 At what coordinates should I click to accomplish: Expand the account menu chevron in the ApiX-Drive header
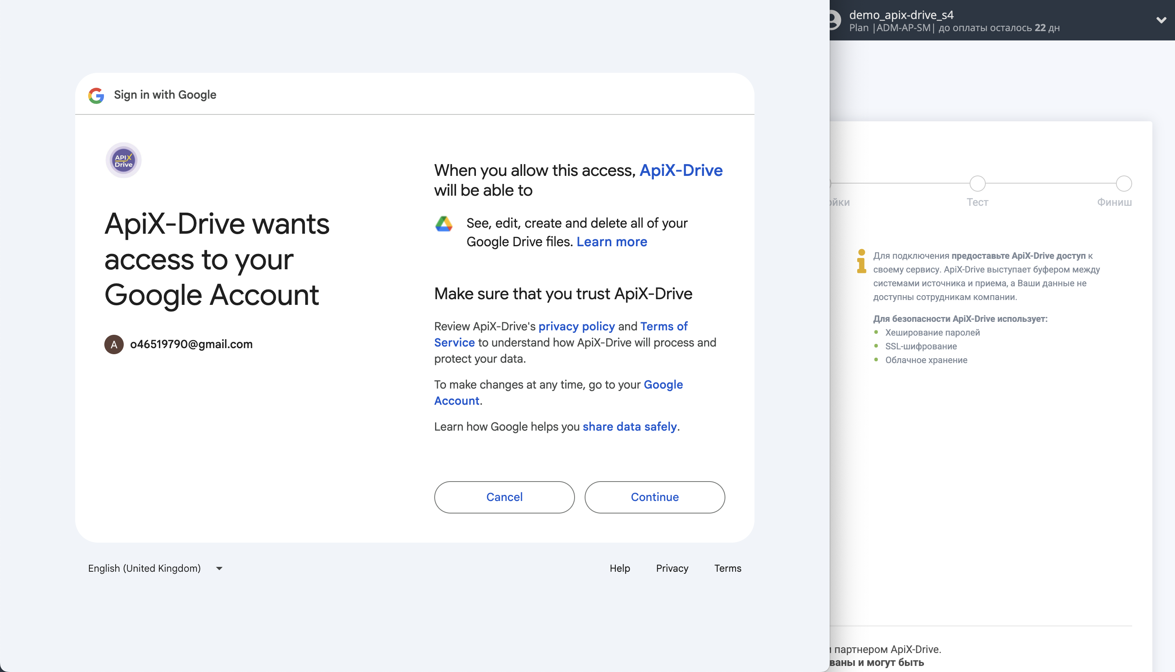[1161, 20]
